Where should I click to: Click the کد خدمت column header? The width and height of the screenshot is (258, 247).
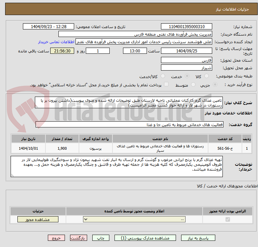point(225,139)
